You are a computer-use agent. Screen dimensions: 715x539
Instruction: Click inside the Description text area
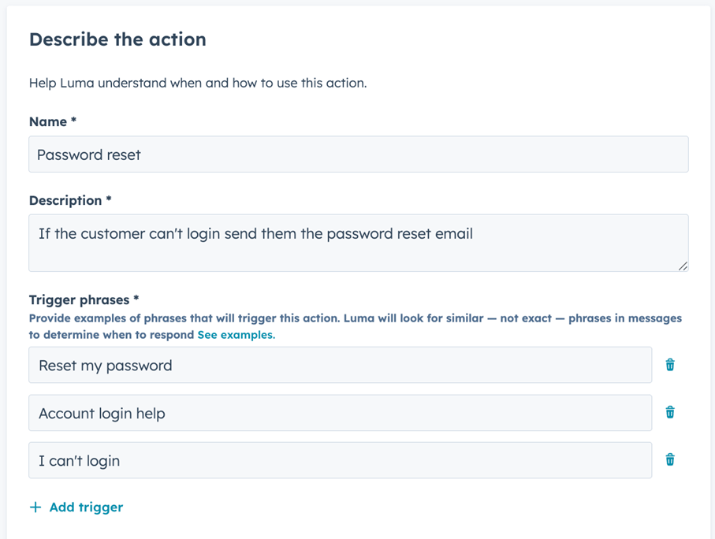click(359, 243)
